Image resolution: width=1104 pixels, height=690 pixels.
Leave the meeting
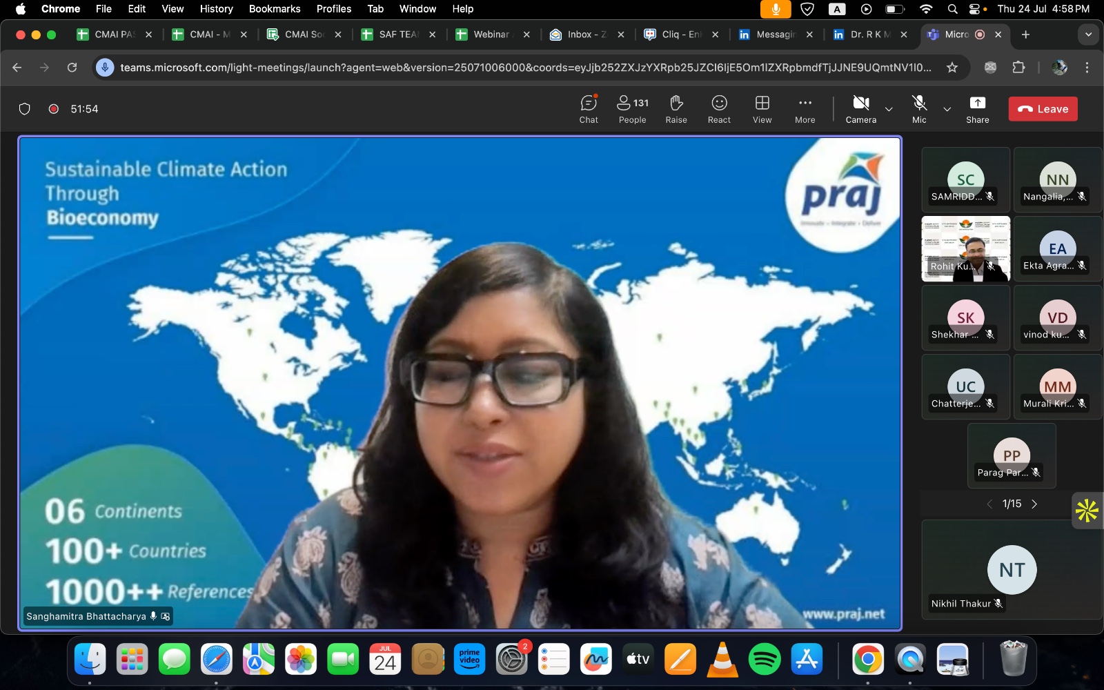(x=1043, y=109)
